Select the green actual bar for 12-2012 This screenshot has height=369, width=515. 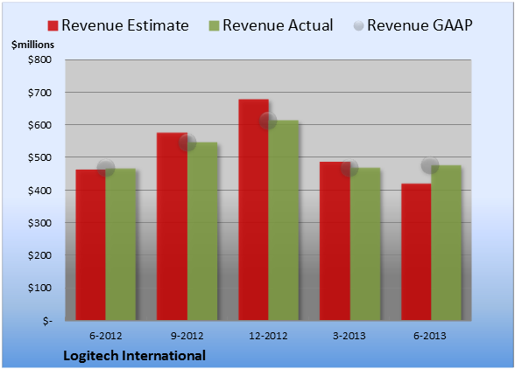point(284,220)
